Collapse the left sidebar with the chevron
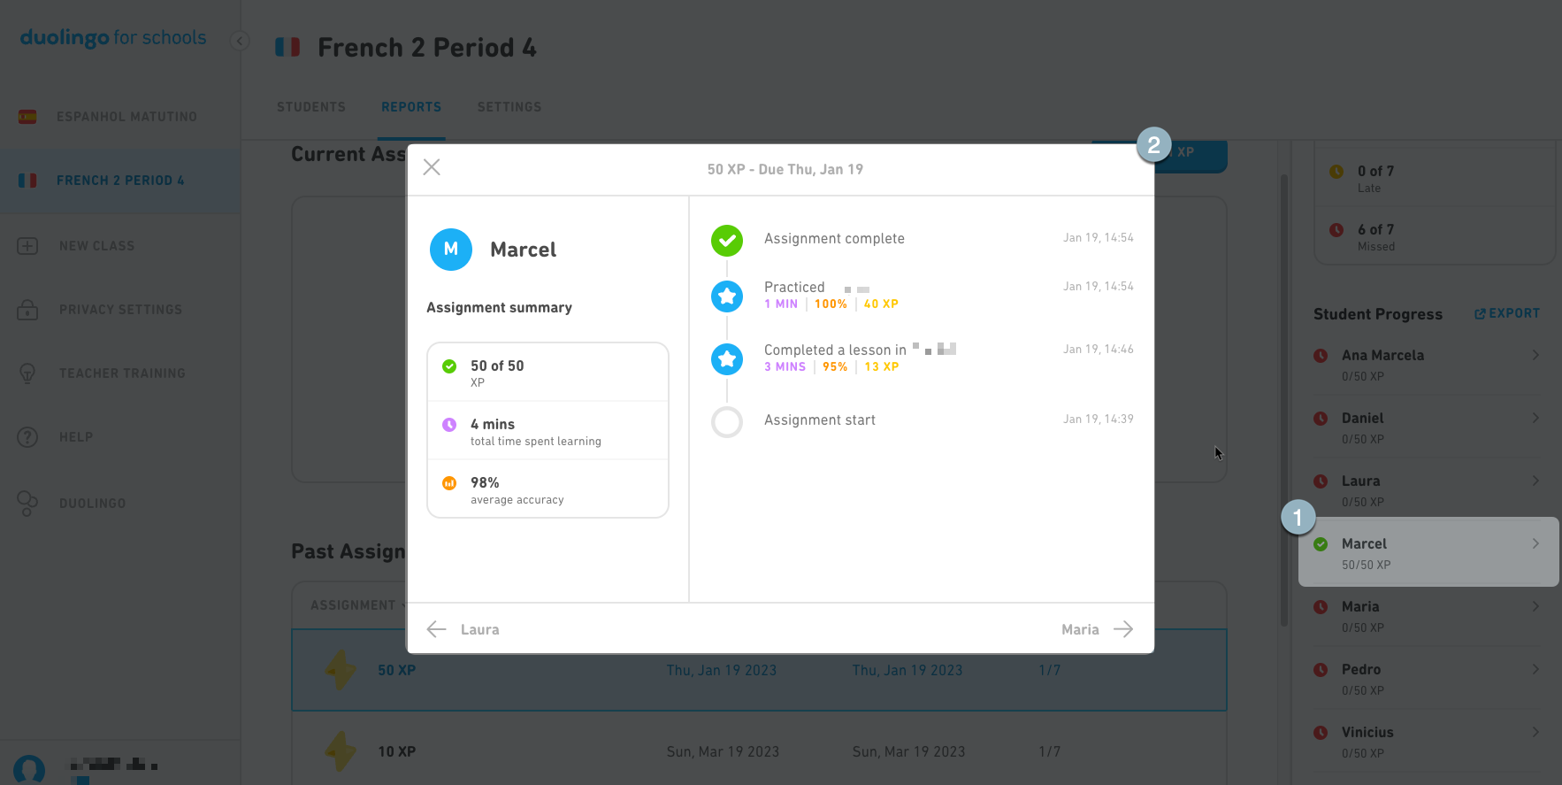 tap(239, 40)
